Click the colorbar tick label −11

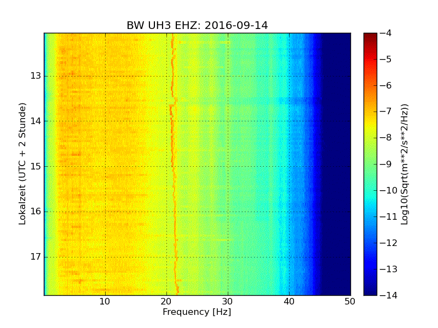pos(389,216)
